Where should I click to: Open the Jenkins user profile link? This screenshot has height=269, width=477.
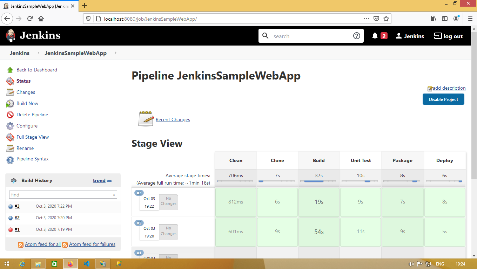pos(410,36)
